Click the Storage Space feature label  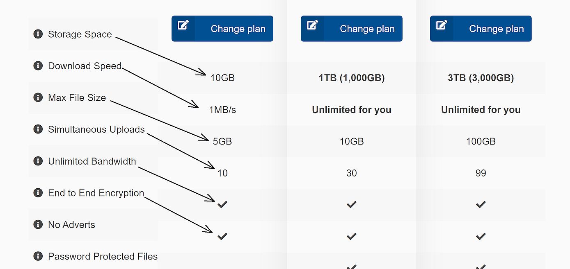pos(80,34)
